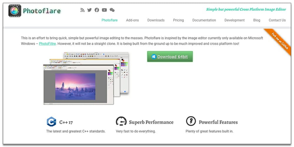This screenshot has width=294, height=147.
Task: Open the Contact Us menu item
Action: coord(277,20)
